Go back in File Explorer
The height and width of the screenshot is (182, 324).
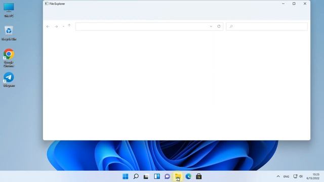pos(48,26)
